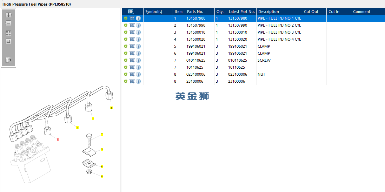Click latest part number 131500010

coord(238,32)
